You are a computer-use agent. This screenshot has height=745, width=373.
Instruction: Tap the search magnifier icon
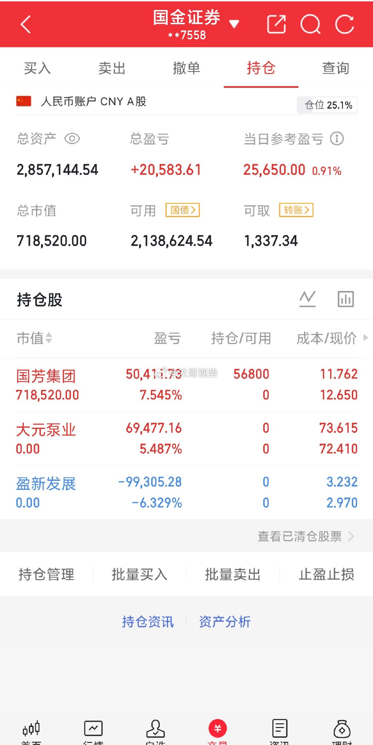(310, 24)
